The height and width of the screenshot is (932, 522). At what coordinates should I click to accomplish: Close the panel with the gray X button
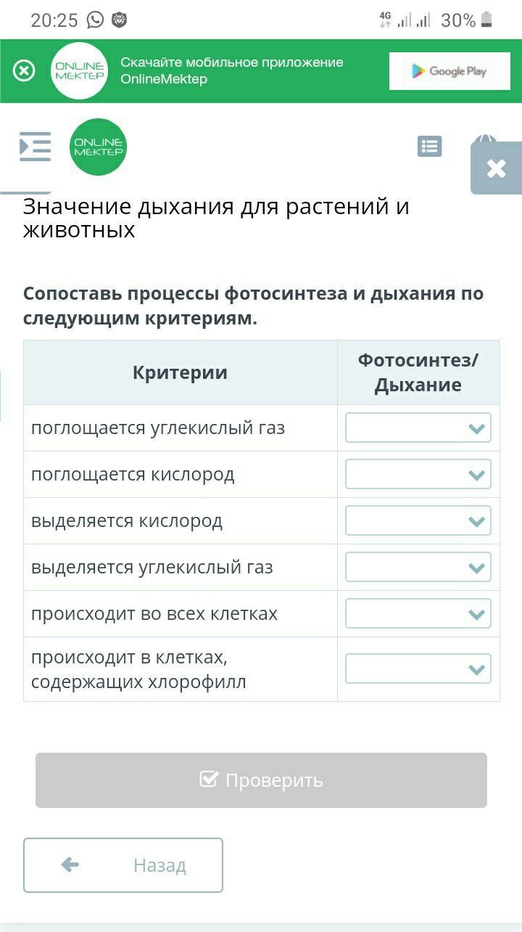click(497, 168)
